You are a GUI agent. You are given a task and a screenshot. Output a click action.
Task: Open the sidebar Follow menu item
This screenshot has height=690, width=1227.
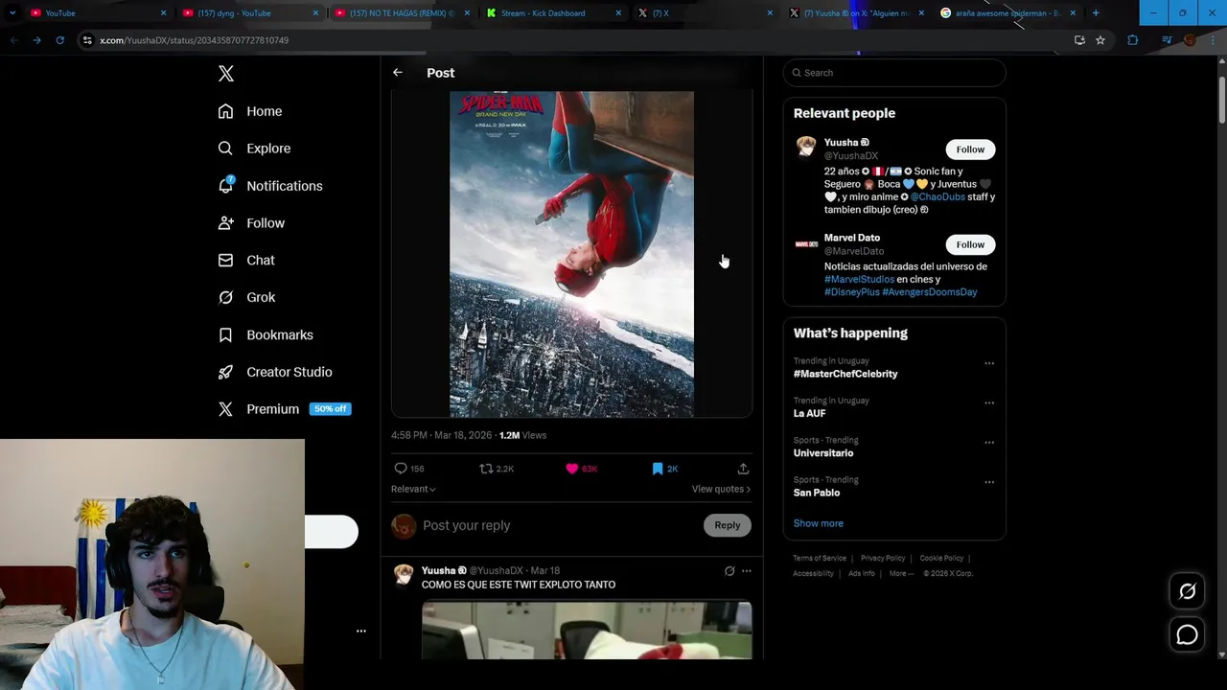[x=251, y=223]
